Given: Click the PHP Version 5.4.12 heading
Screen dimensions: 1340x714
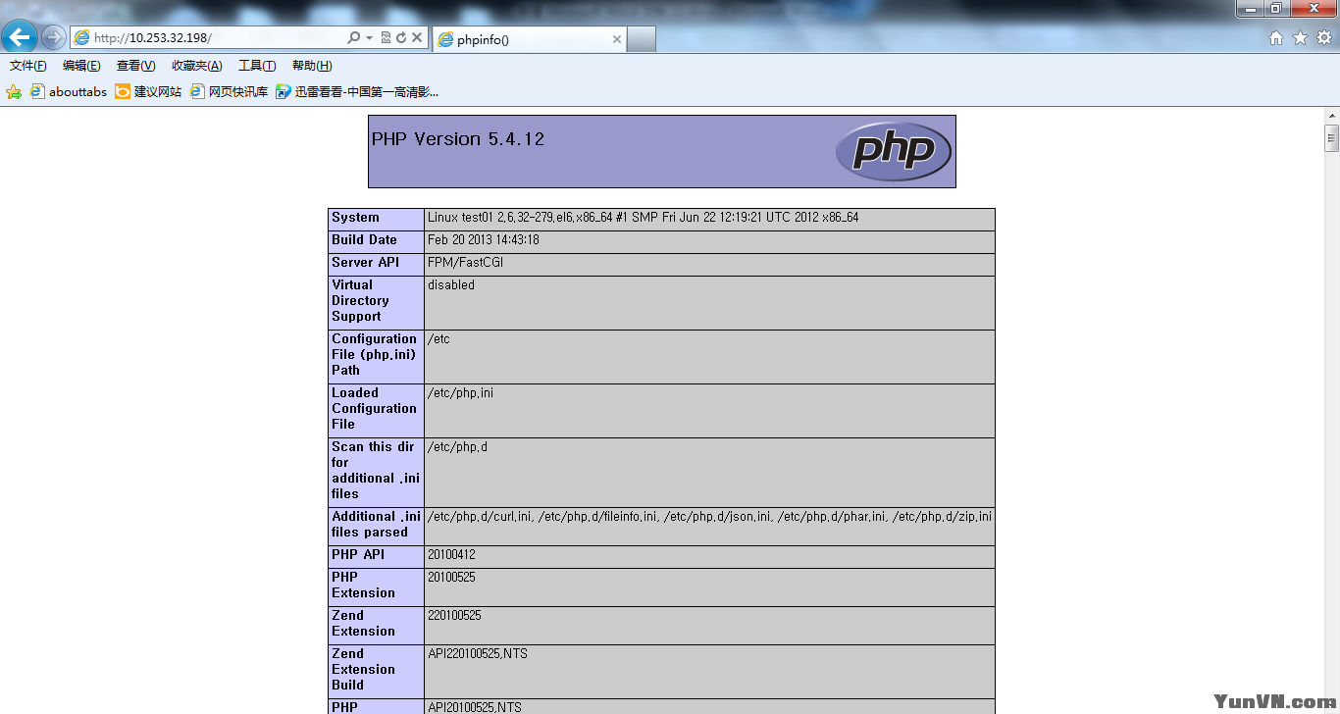Looking at the screenshot, I should (x=458, y=139).
